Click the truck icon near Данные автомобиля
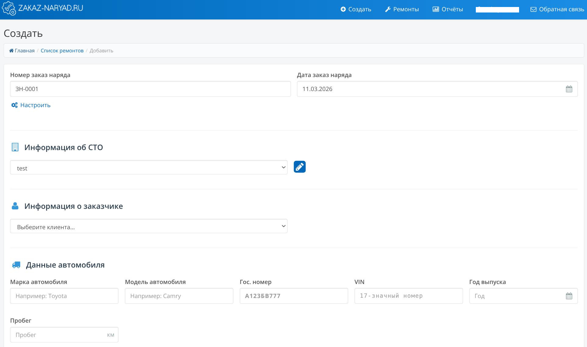This screenshot has height=347, width=587. (x=16, y=265)
